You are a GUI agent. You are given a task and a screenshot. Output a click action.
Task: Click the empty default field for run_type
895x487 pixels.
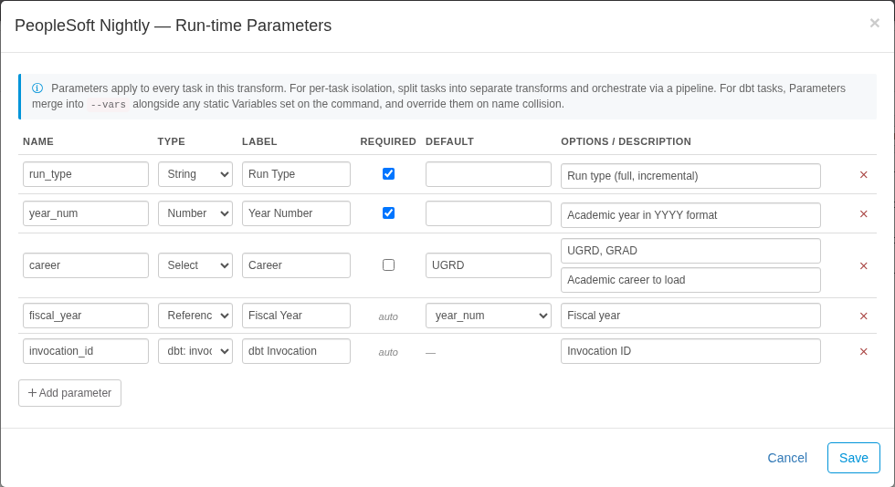[x=489, y=174]
